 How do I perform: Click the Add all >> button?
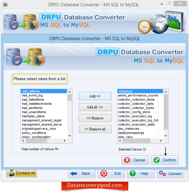(x=95, y=107)
